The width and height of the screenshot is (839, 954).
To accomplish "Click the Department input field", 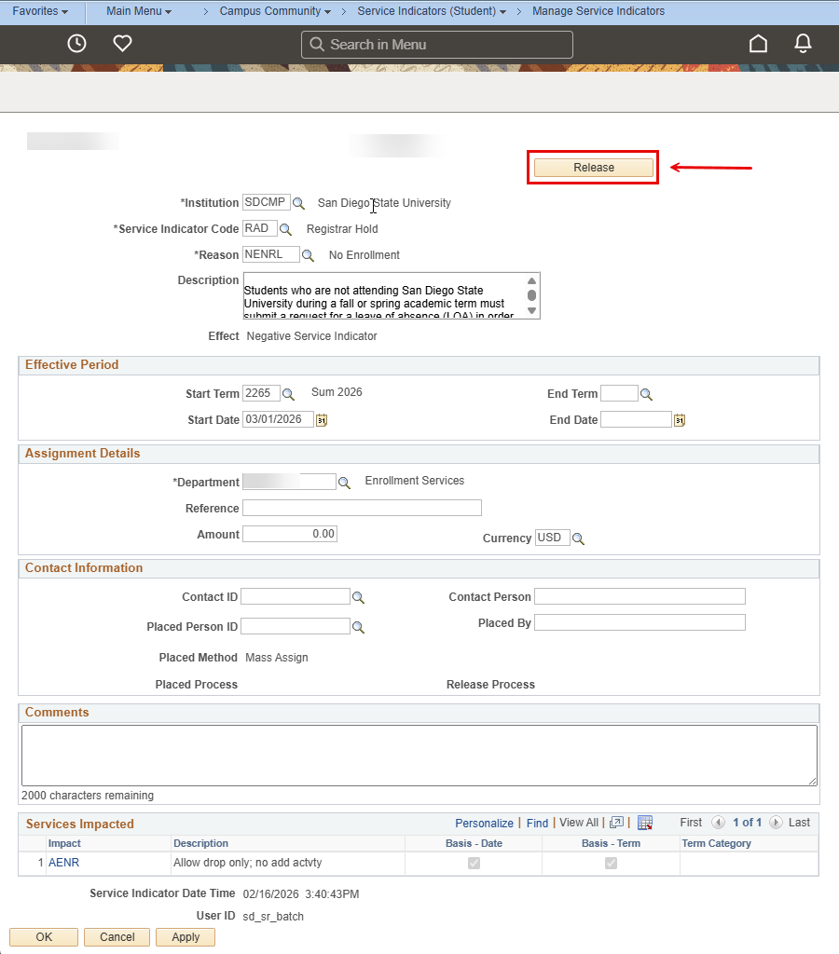I will coord(289,482).
